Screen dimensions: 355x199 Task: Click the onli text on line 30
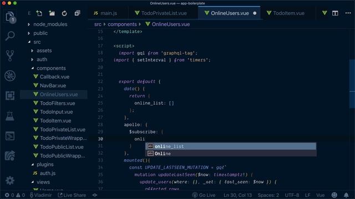coord(139,139)
